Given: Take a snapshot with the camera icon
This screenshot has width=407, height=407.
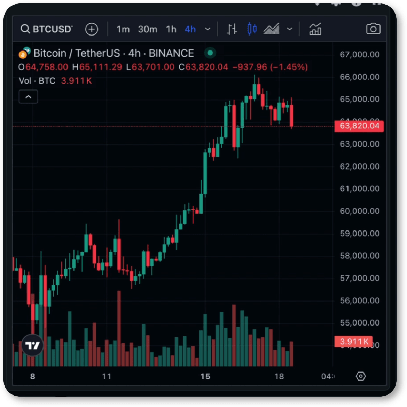Looking at the screenshot, I should click(373, 29).
